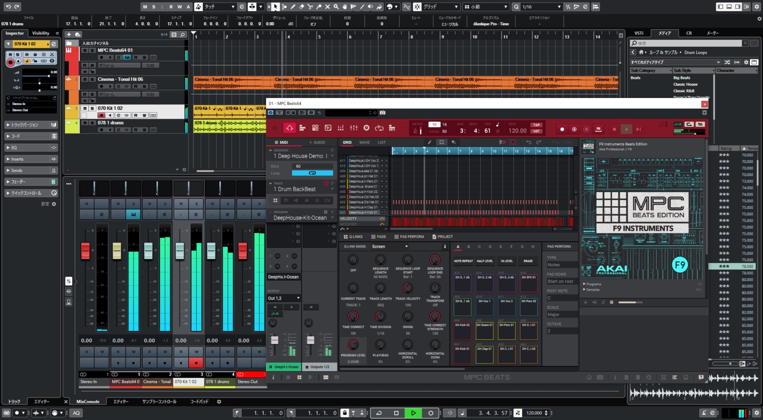Select the eraser tool in the MPC grid editor

tap(454, 142)
